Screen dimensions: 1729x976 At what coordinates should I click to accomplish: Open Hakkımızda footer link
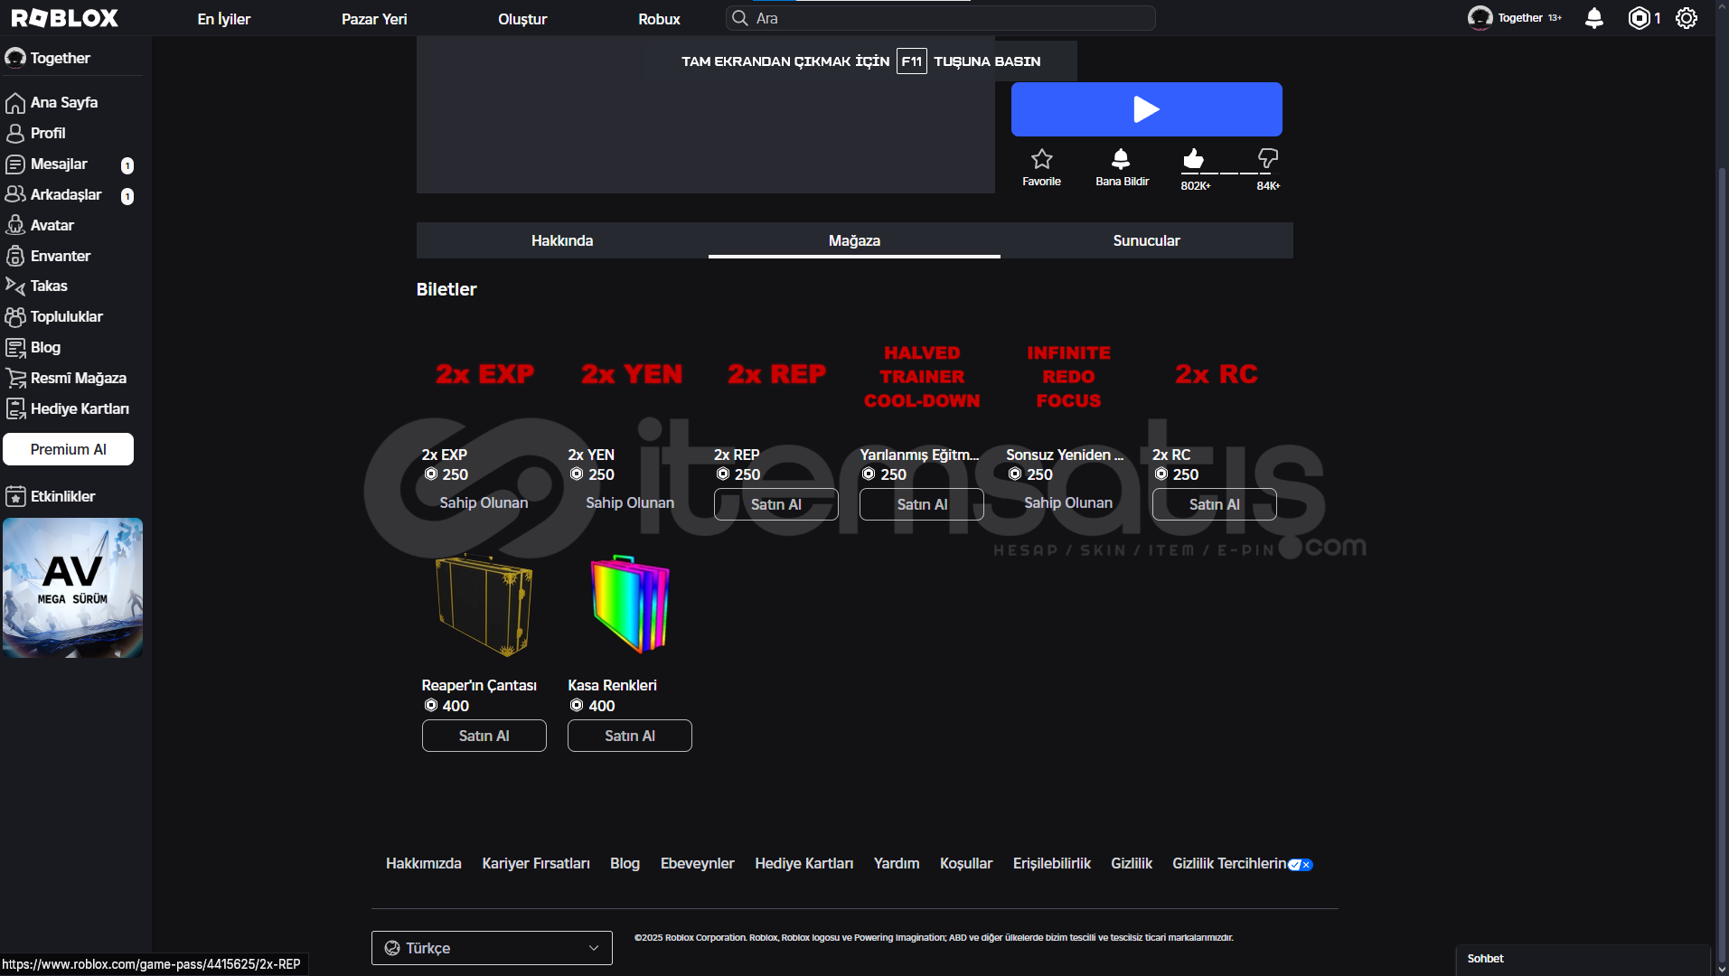click(424, 864)
